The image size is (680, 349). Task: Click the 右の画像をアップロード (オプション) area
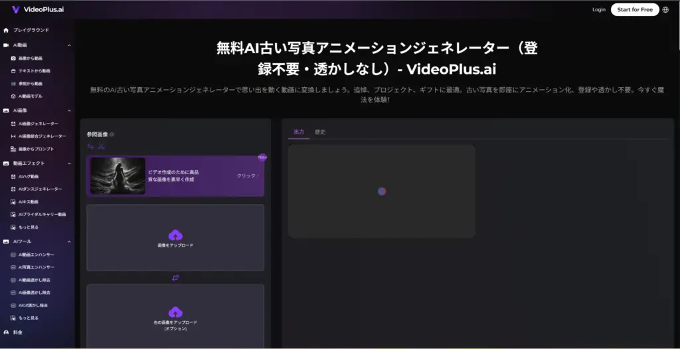[x=175, y=316]
